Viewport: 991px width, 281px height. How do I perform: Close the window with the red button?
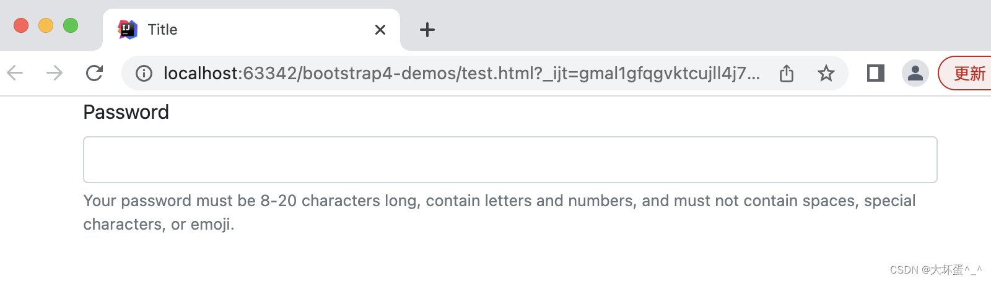[21, 25]
